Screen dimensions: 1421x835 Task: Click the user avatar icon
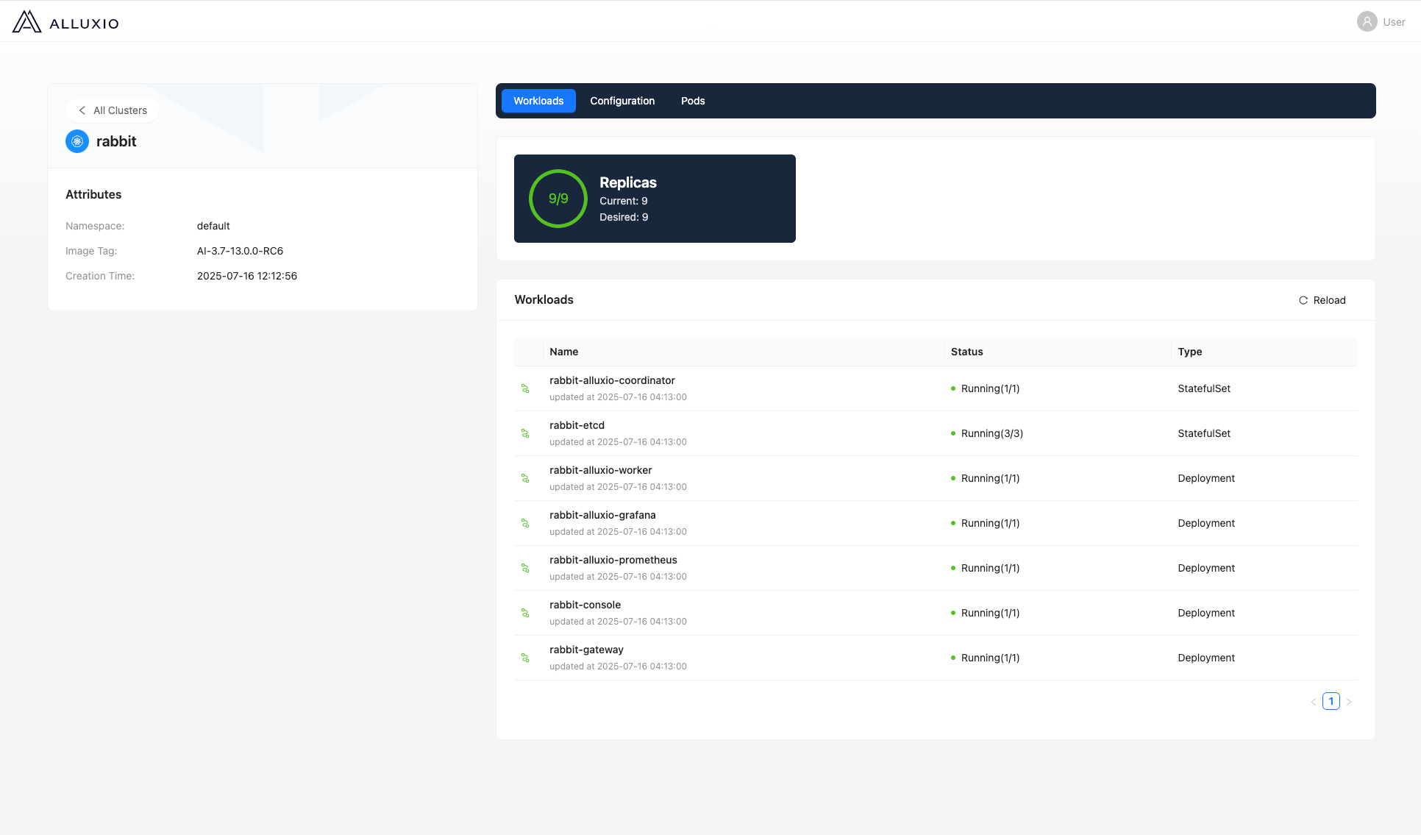(1367, 22)
